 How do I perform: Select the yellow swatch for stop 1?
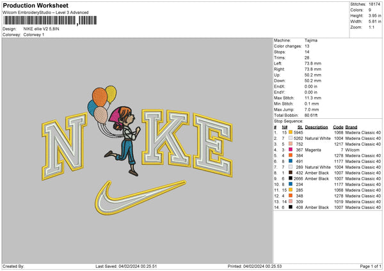click(x=290, y=132)
